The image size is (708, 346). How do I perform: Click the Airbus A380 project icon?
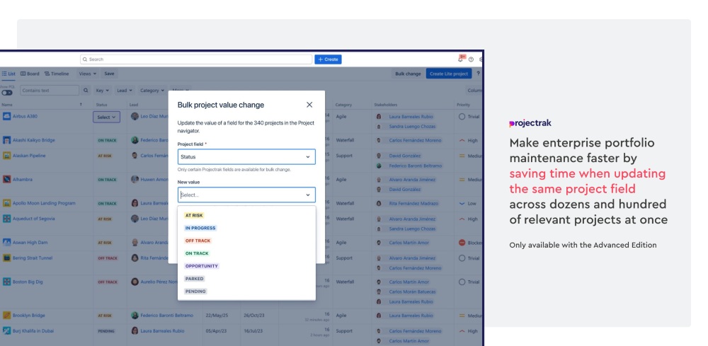[x=6, y=116]
